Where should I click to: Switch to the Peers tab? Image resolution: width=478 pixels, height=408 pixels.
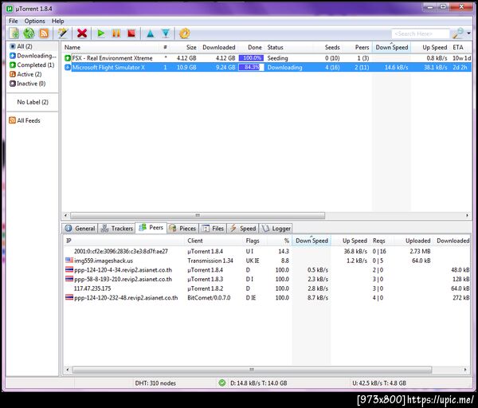151,228
